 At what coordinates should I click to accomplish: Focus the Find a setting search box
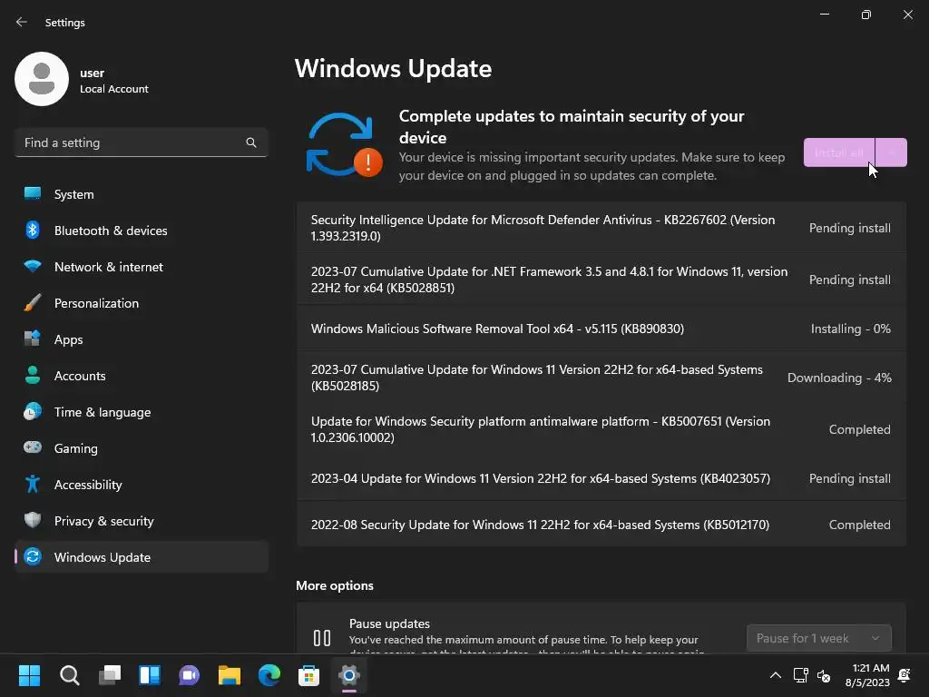point(141,142)
